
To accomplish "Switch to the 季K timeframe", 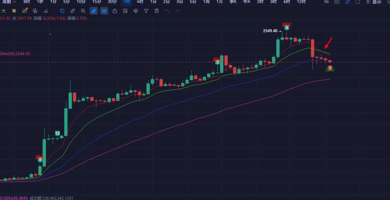I will (233, 2).
